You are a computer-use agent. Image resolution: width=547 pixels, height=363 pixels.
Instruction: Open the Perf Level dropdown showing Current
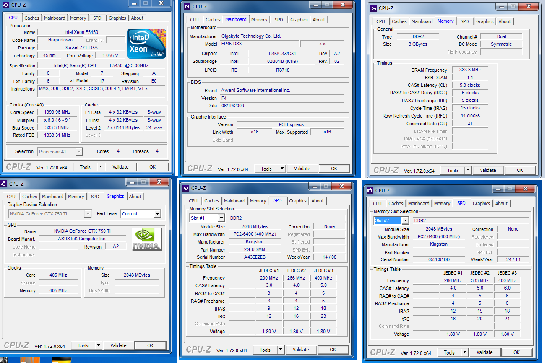tap(157, 214)
